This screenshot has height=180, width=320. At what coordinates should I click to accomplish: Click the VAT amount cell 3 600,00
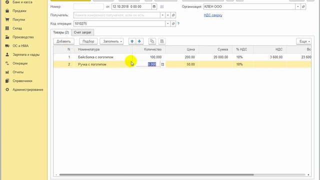coord(270,57)
